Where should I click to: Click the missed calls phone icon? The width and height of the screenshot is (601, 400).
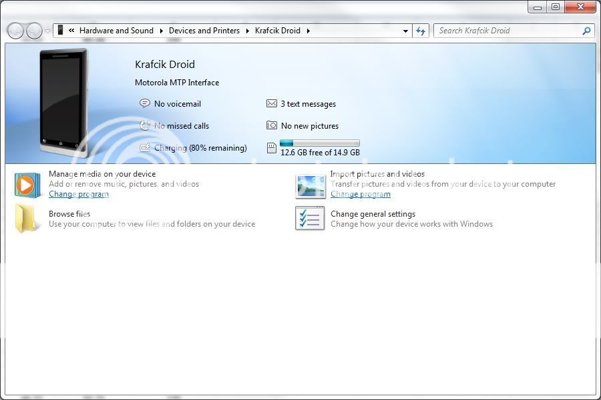(x=144, y=125)
